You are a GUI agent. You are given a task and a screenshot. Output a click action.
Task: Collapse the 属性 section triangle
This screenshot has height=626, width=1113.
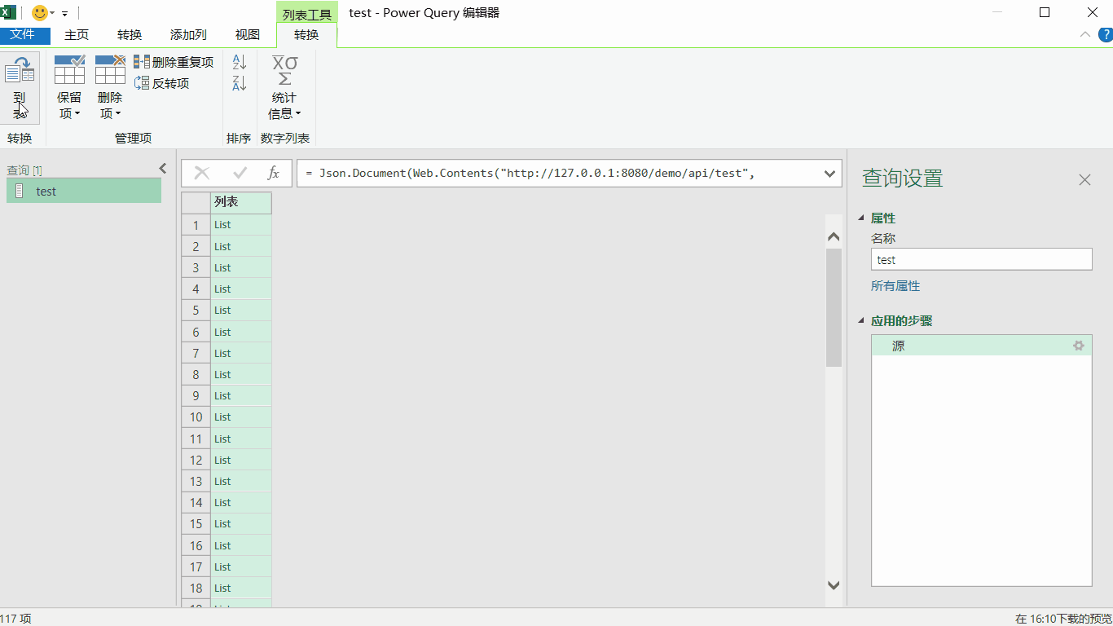pyautogui.click(x=862, y=218)
